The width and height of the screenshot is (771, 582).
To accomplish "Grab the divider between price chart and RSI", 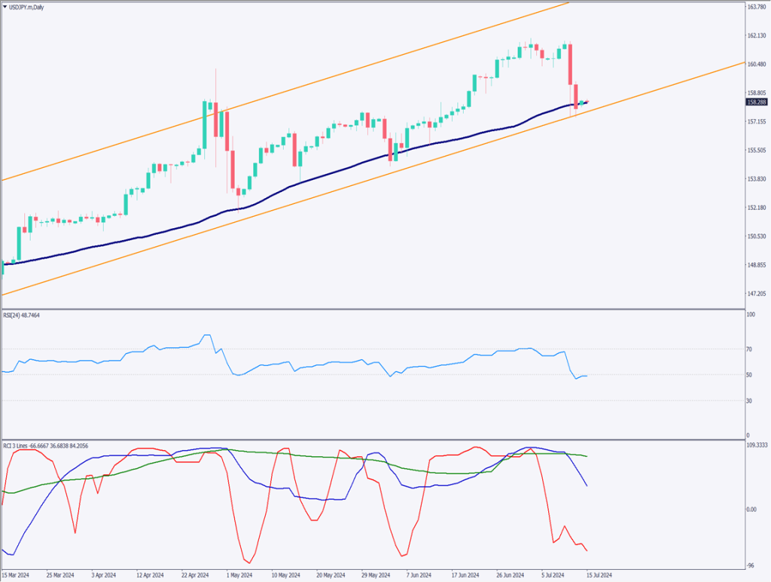I will (x=369, y=309).
